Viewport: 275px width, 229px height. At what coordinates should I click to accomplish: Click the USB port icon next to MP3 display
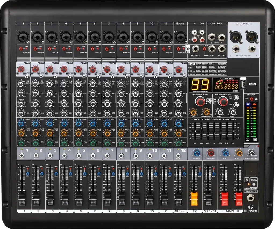tap(243, 85)
